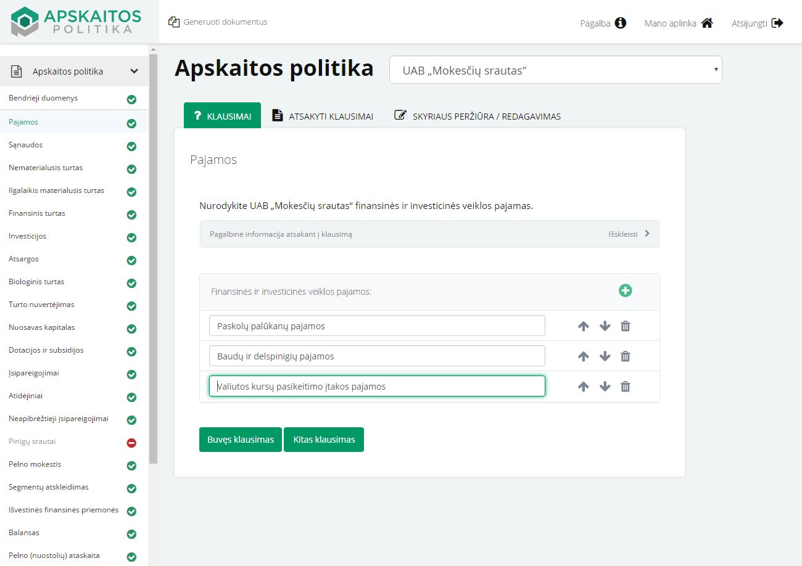Click the Buvęs klausimas button
This screenshot has height=566, width=802.
coord(241,440)
